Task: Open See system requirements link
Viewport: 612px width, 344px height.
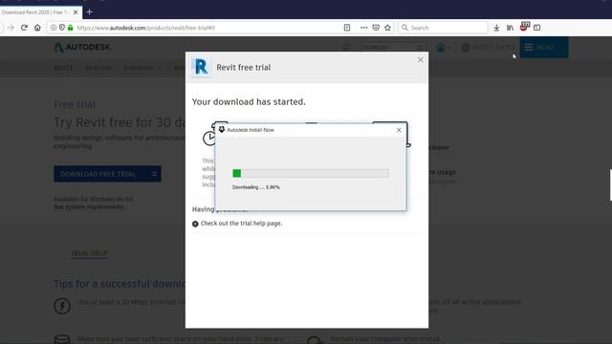Action: pyautogui.click(x=89, y=207)
